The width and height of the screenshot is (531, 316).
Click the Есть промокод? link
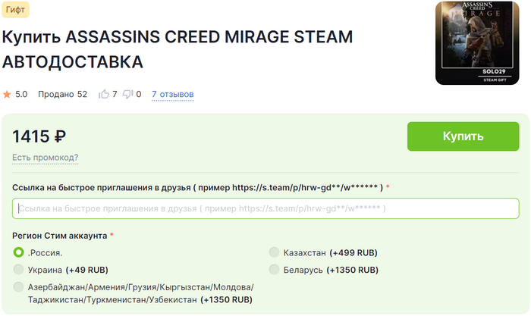tap(45, 158)
